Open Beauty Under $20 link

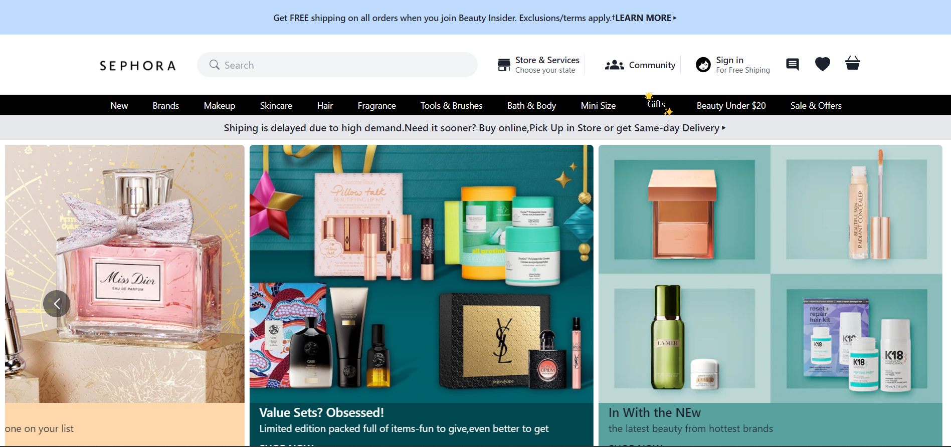(731, 106)
